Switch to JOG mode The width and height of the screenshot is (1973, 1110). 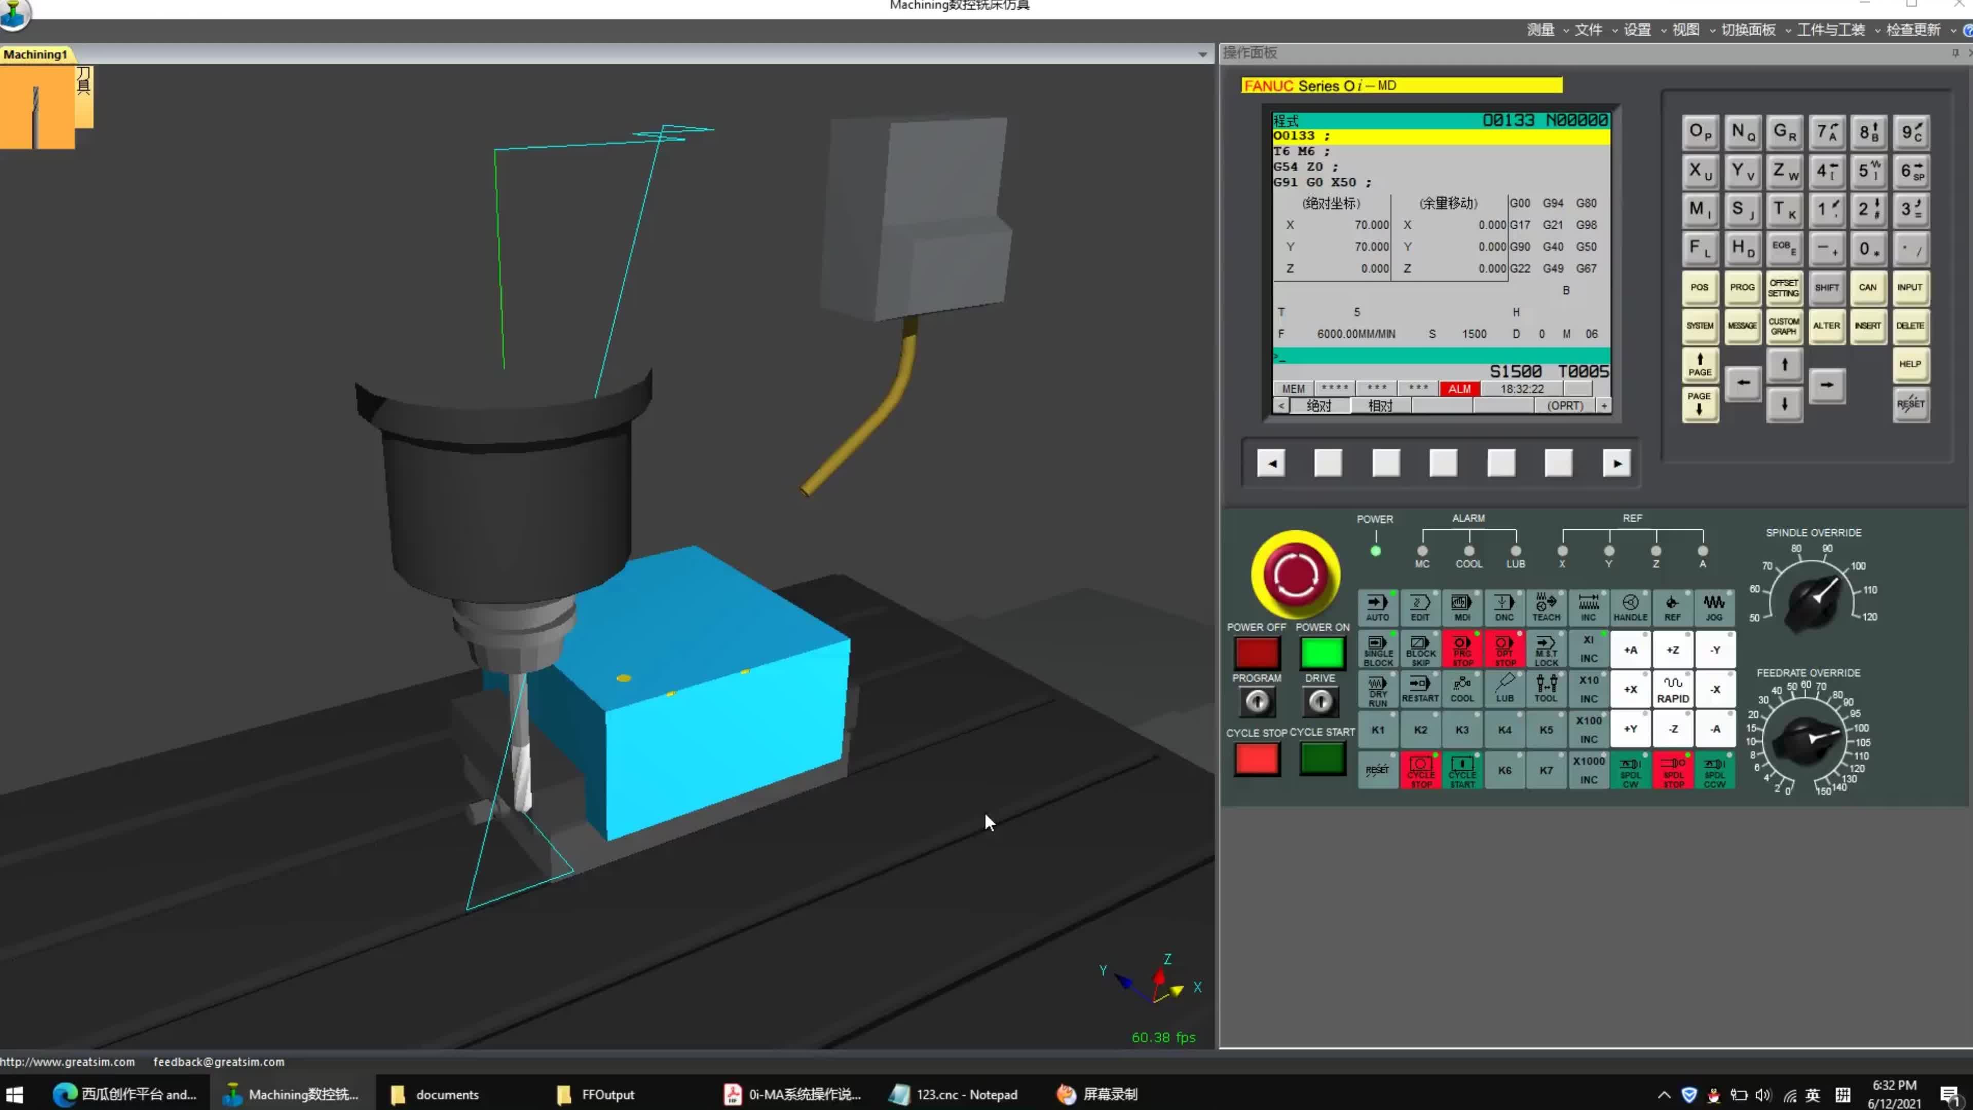point(1714,607)
